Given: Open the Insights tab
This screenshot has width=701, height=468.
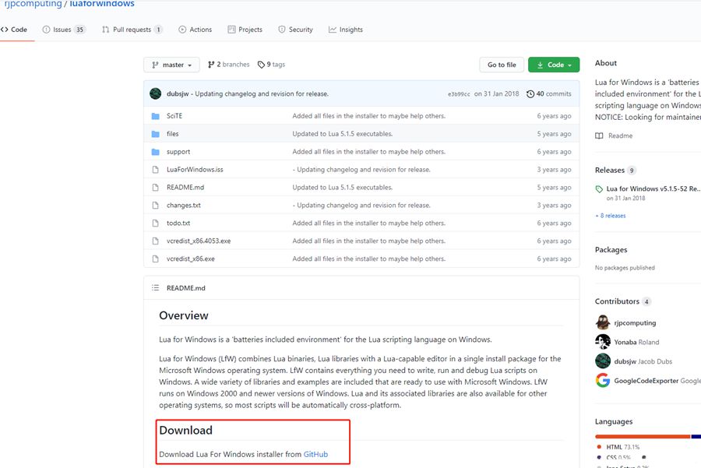Looking at the screenshot, I should click(346, 30).
